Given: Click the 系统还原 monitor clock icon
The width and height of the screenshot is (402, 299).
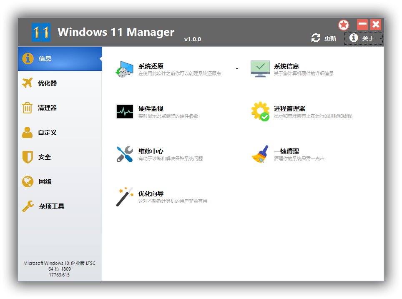Looking at the screenshot, I should point(124,69).
